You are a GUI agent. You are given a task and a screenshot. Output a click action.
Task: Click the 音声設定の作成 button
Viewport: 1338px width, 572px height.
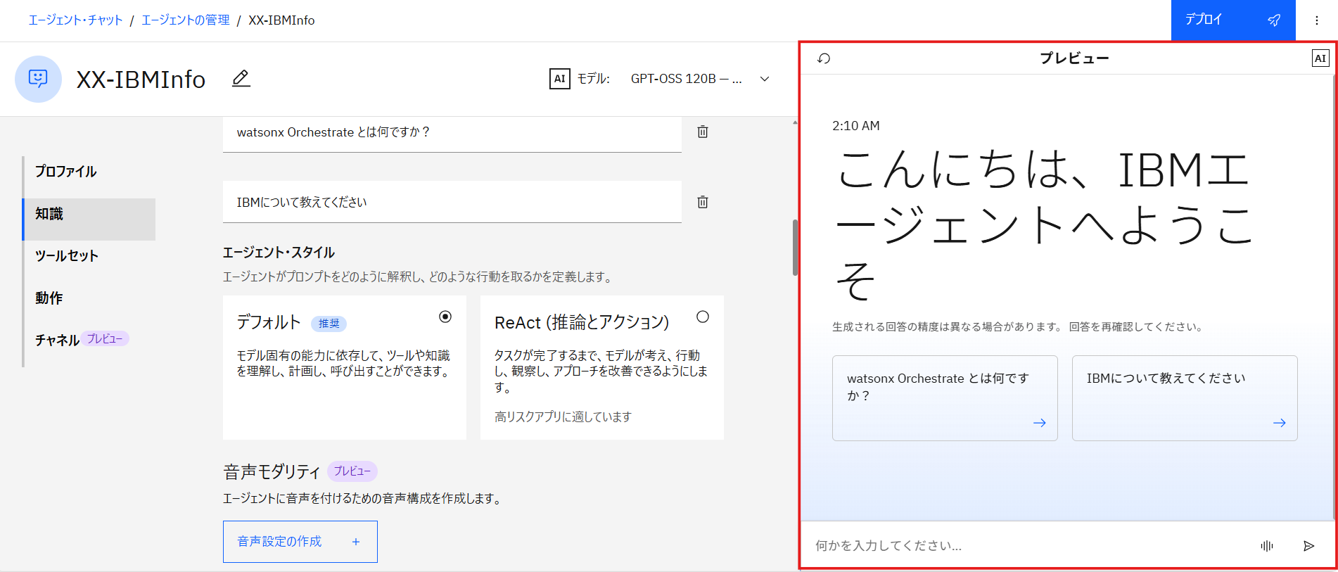click(300, 542)
